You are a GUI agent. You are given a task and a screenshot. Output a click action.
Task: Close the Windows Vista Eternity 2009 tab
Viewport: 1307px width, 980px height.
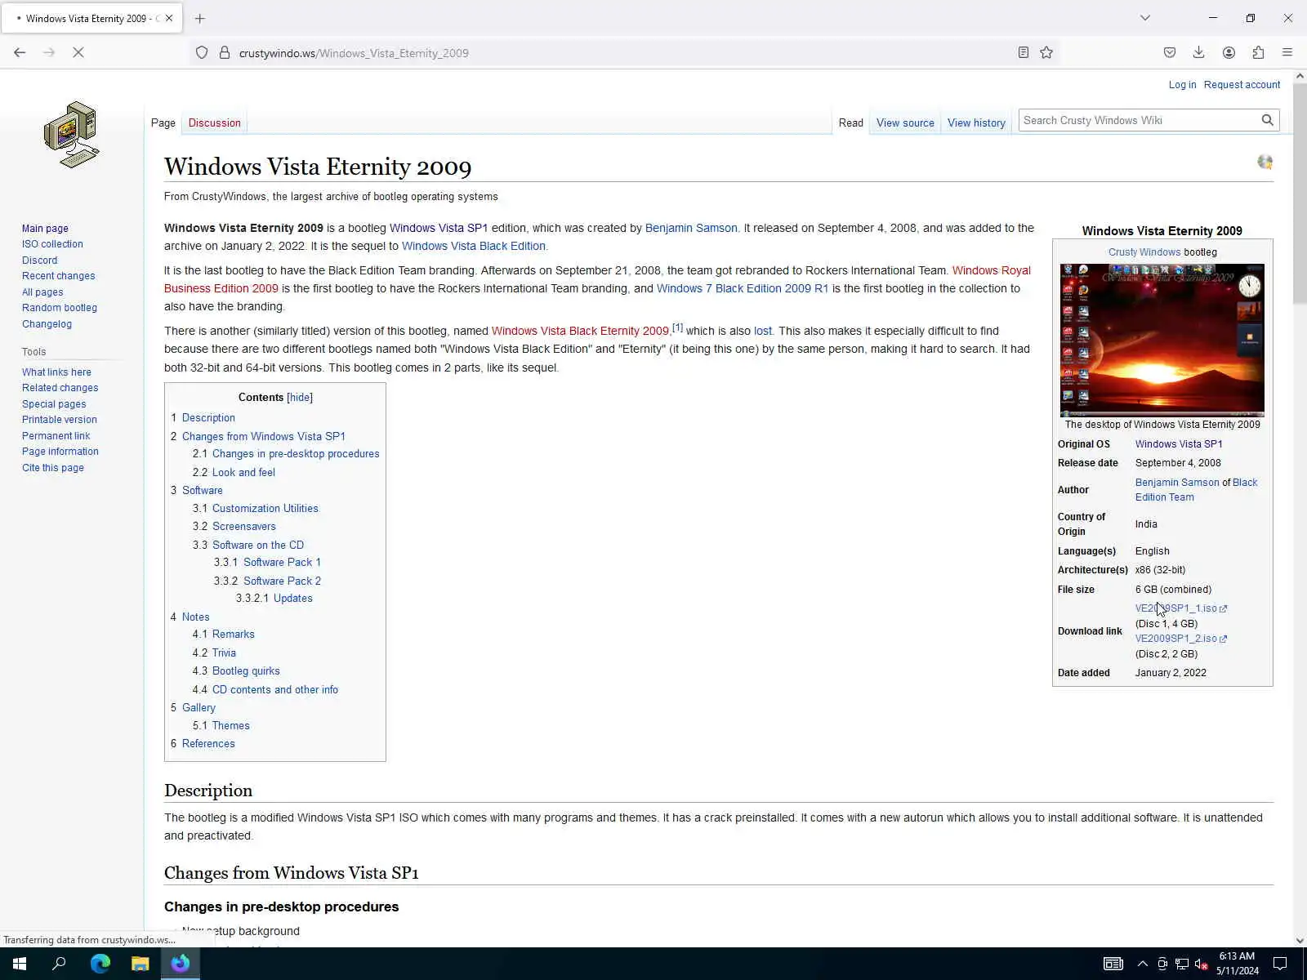[x=169, y=18]
